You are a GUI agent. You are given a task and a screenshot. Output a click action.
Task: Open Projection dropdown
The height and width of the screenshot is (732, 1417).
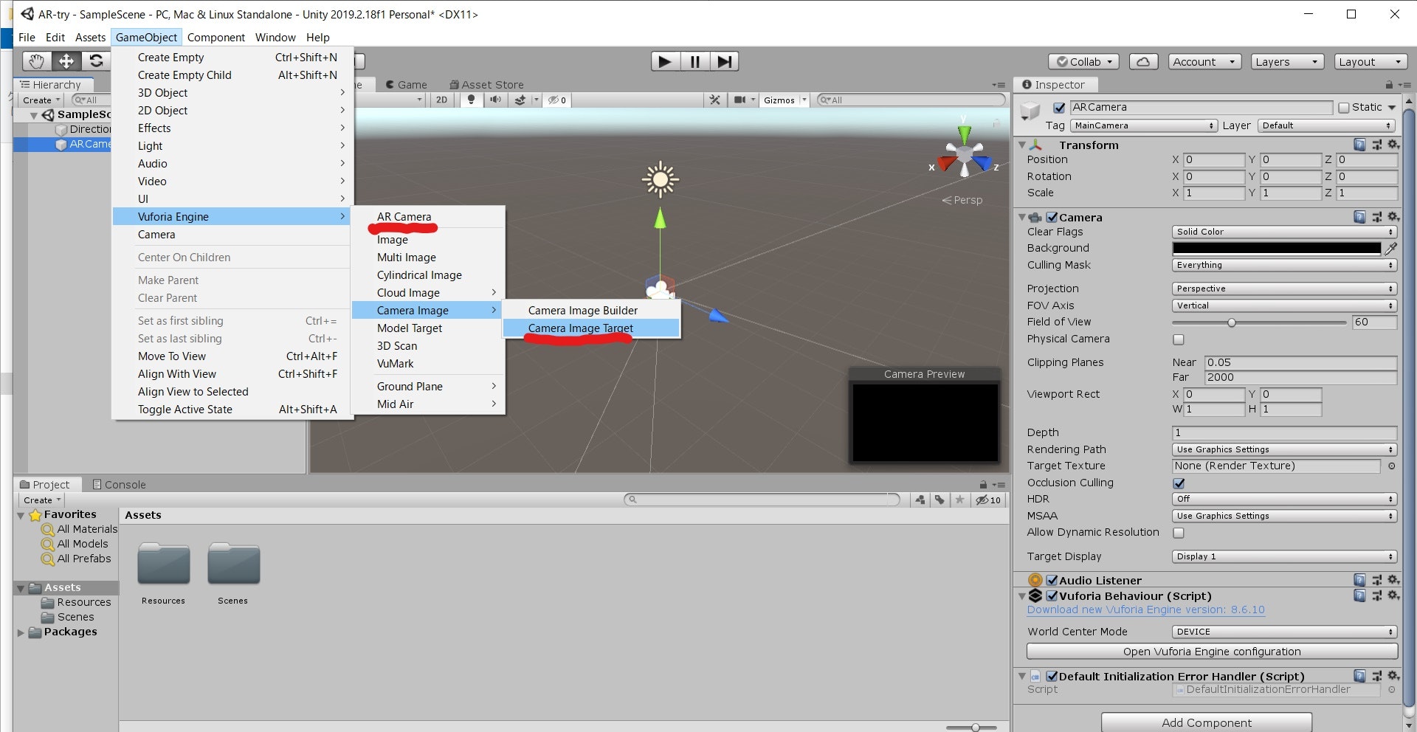click(x=1284, y=289)
